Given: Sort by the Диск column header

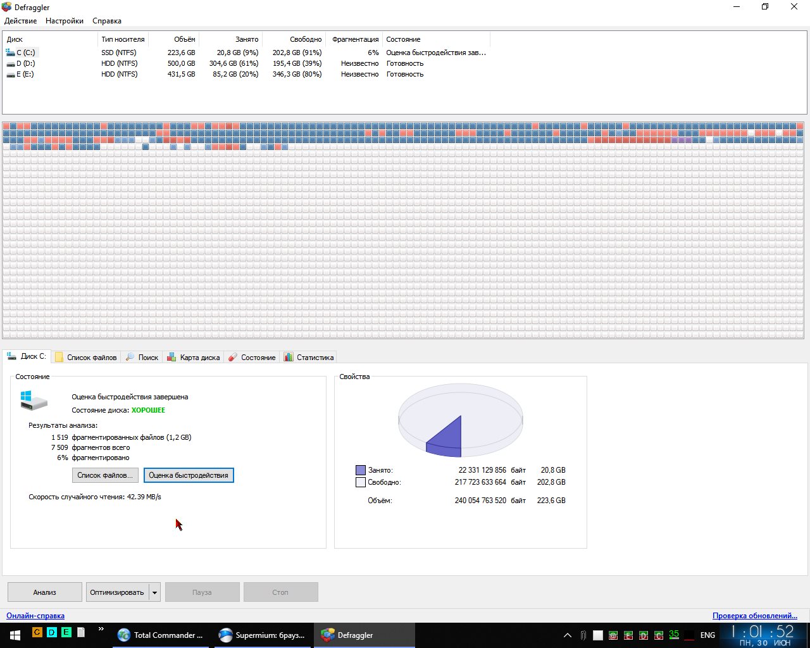Looking at the screenshot, I should pos(50,39).
